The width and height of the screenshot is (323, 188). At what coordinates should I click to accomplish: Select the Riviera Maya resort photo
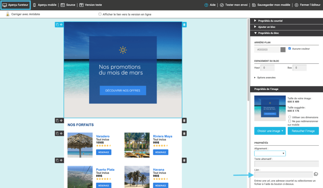point(137,145)
